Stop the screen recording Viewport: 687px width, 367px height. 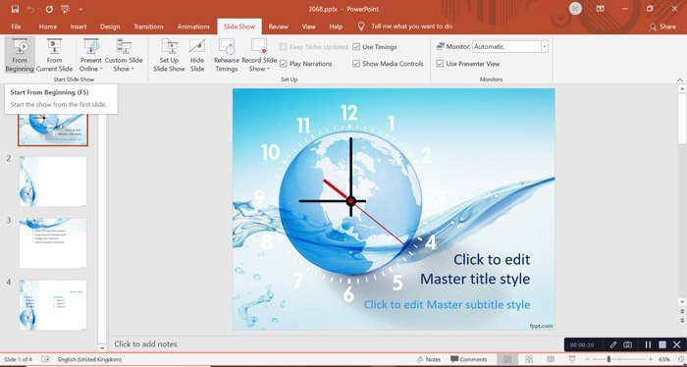point(662,344)
